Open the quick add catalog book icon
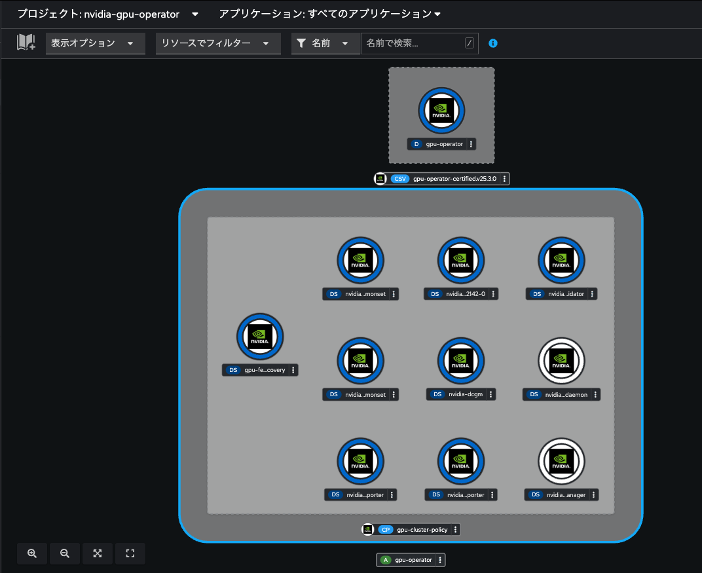702x573 pixels. click(x=26, y=43)
